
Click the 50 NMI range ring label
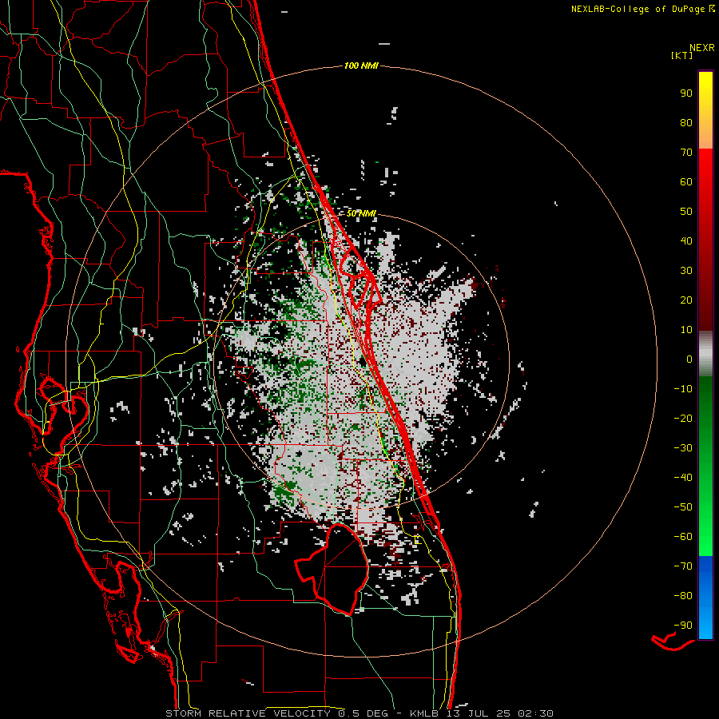[x=361, y=213]
